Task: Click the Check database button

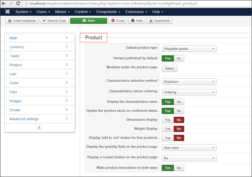Action: pyautogui.click(x=22, y=21)
